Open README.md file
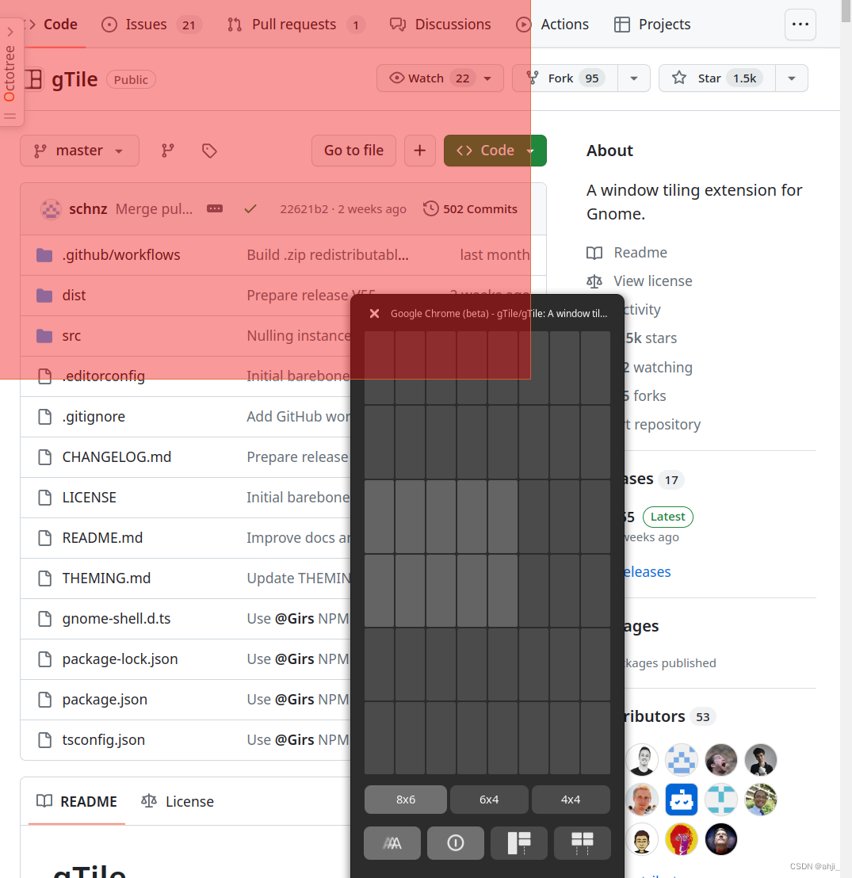 coord(102,537)
